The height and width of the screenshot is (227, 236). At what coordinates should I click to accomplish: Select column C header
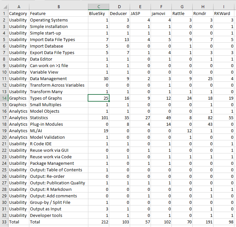tap(98, 7)
